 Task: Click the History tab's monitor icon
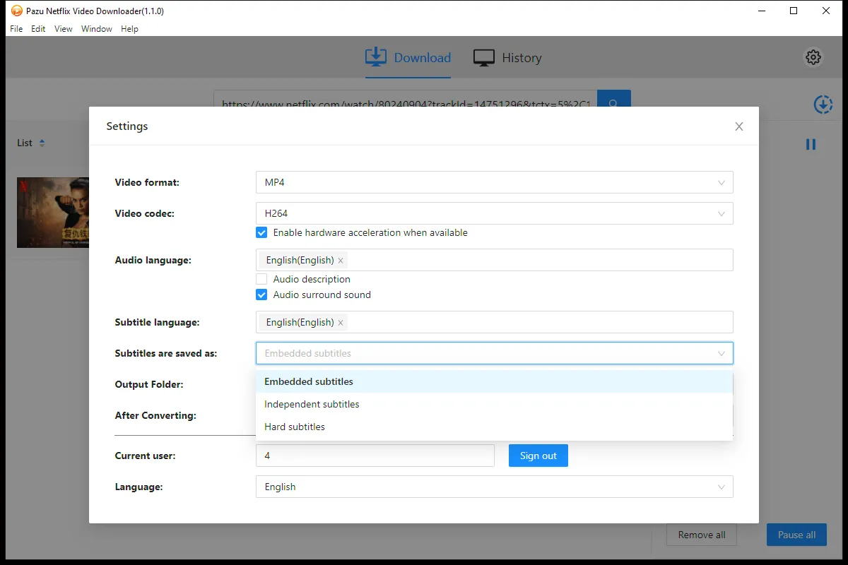pos(484,58)
